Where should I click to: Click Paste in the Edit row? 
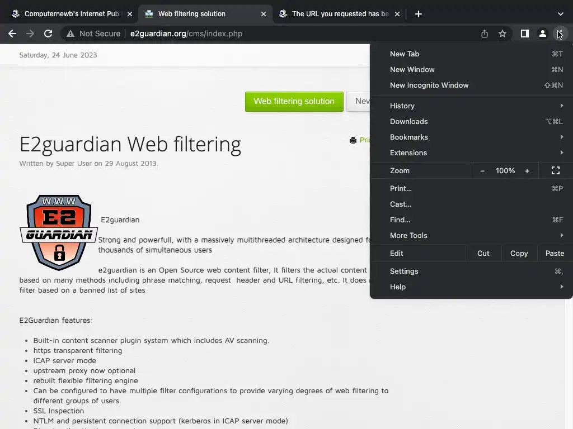tap(555, 253)
